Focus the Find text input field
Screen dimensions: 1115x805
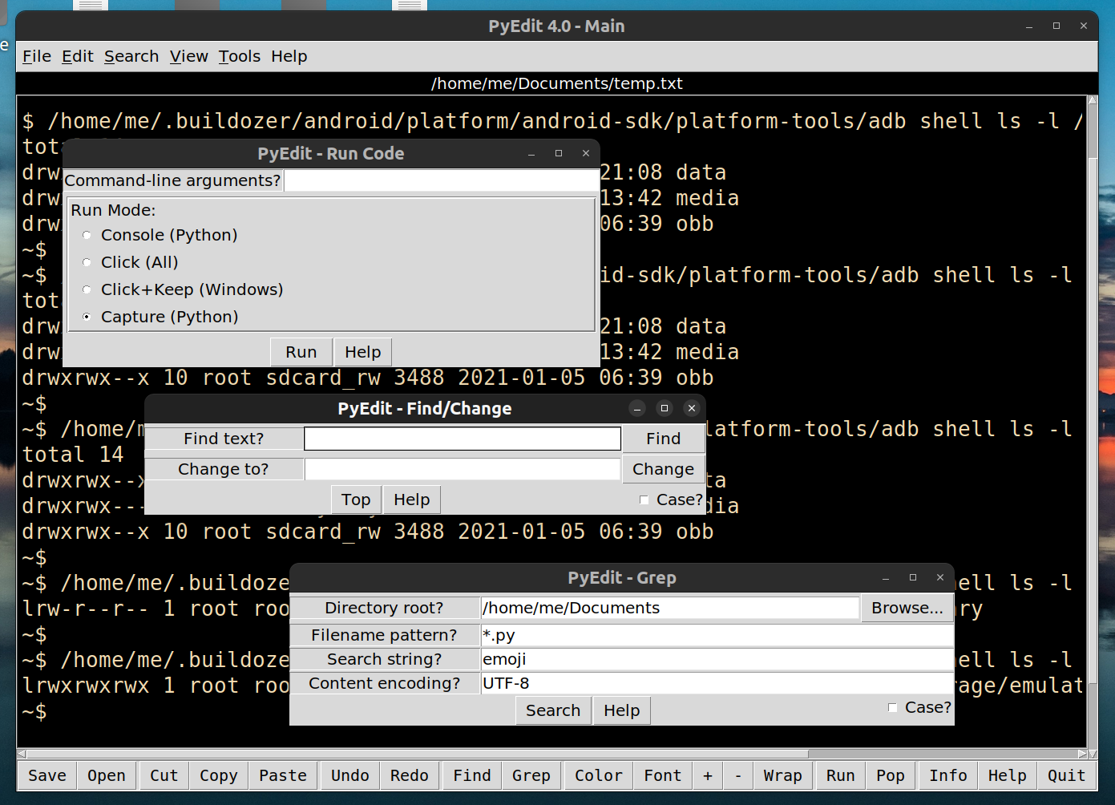463,439
